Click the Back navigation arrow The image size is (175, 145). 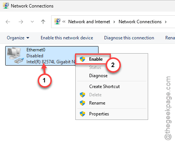(8, 22)
